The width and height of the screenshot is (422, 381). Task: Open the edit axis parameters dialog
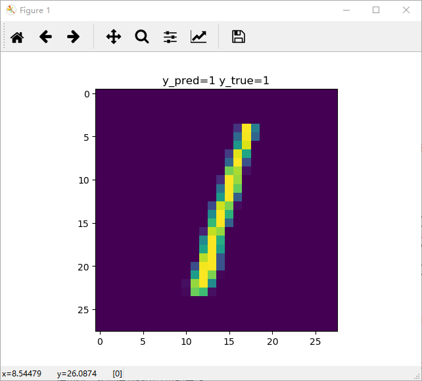click(199, 37)
